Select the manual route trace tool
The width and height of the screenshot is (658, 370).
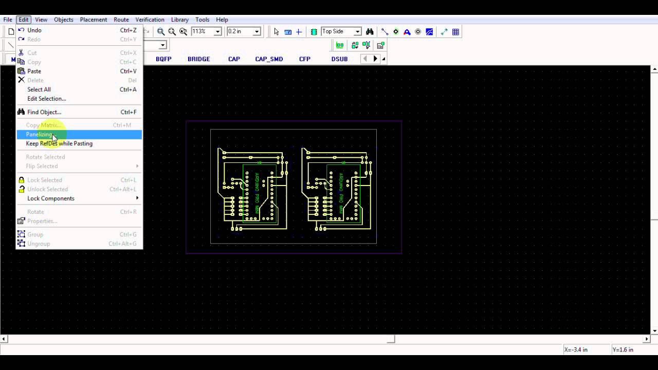[385, 31]
